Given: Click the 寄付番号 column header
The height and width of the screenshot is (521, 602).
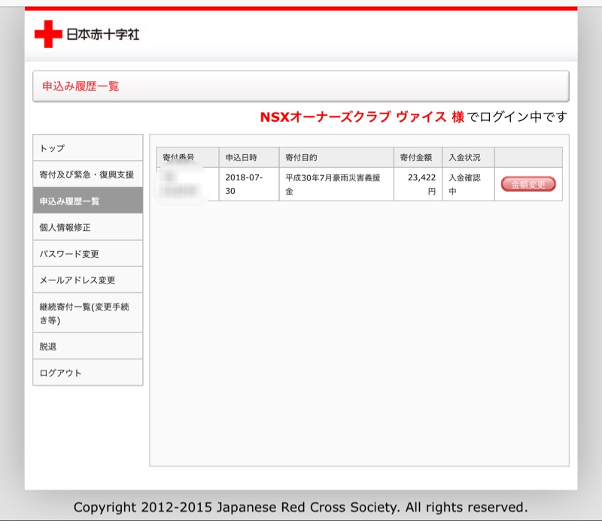Looking at the screenshot, I should [187, 157].
